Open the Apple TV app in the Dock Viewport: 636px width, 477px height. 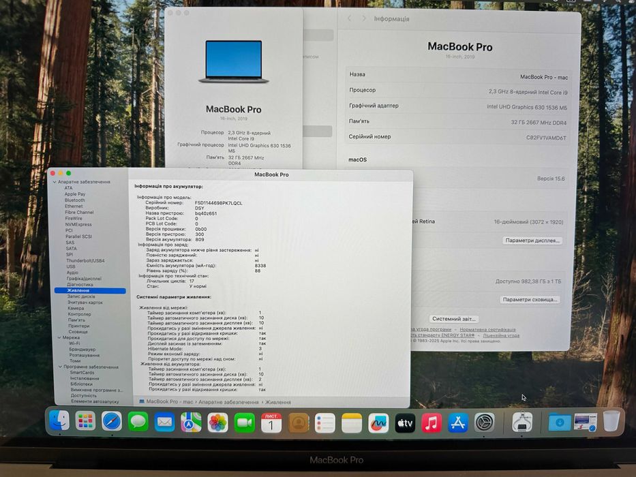coord(405,423)
